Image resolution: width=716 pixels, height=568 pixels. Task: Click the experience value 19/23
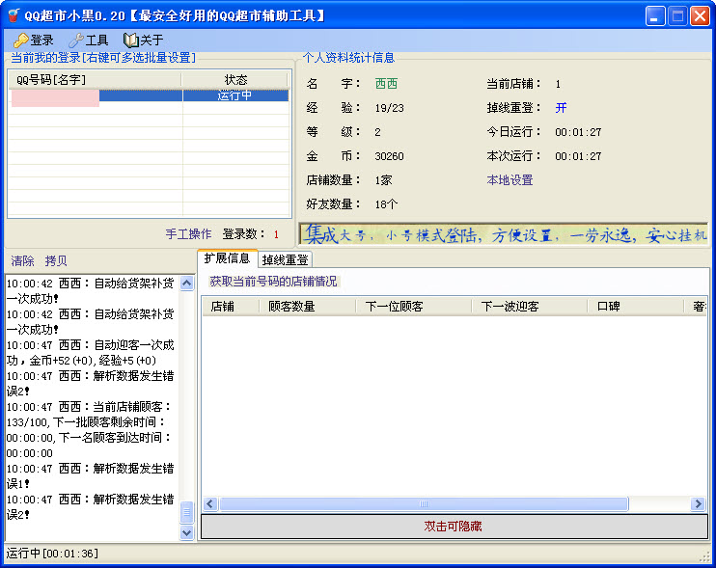(390, 108)
